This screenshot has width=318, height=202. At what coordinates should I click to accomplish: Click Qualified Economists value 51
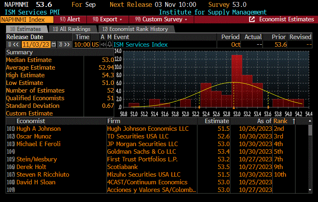pos(111,98)
